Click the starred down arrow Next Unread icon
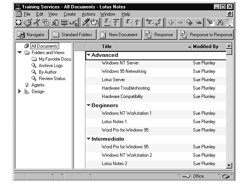 tap(149, 22)
